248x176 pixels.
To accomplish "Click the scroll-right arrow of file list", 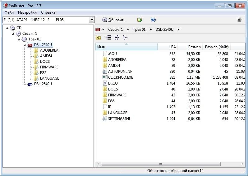I will point(242,164).
